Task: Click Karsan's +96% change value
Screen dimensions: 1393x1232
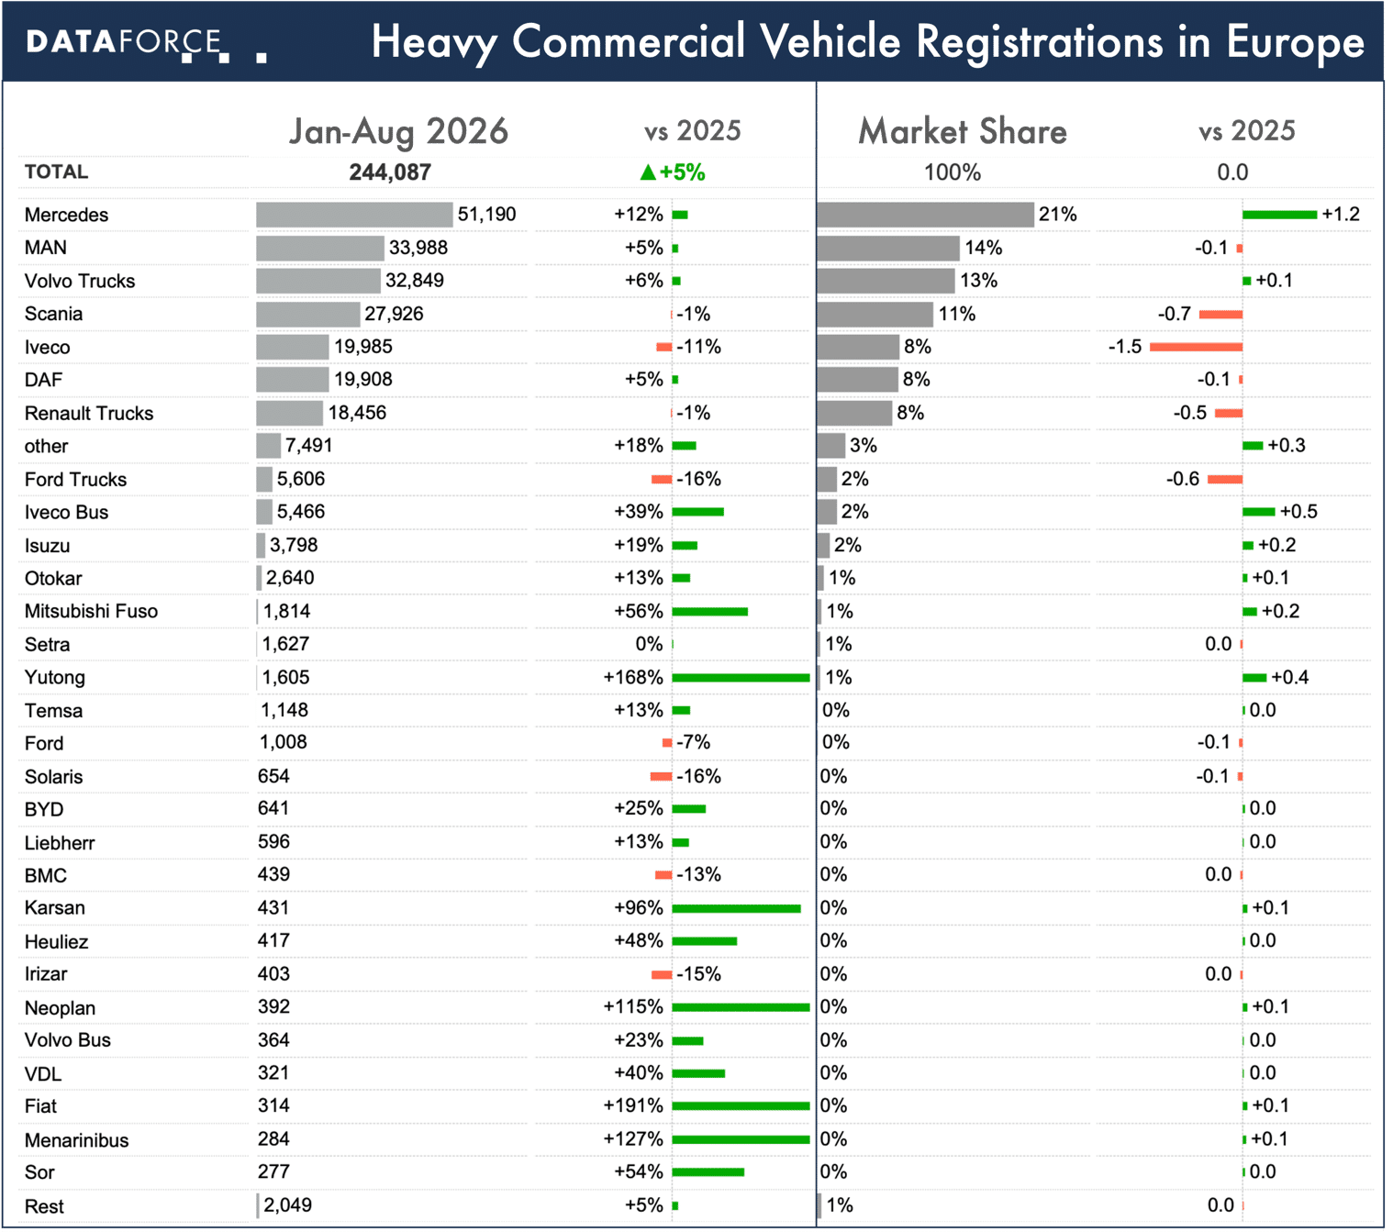Action: click(x=639, y=908)
